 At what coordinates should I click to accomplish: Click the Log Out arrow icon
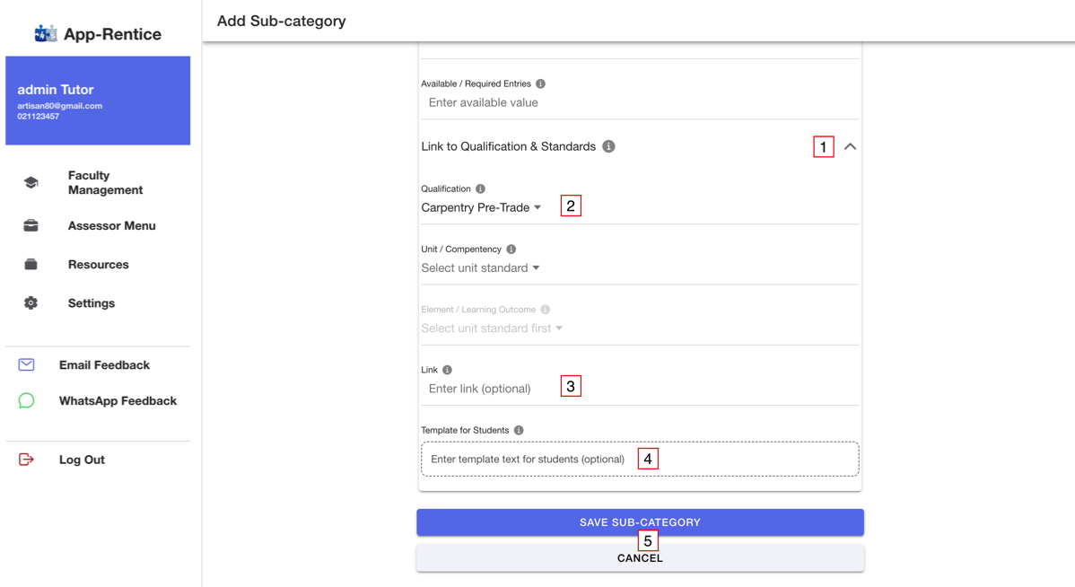pyautogui.click(x=26, y=460)
